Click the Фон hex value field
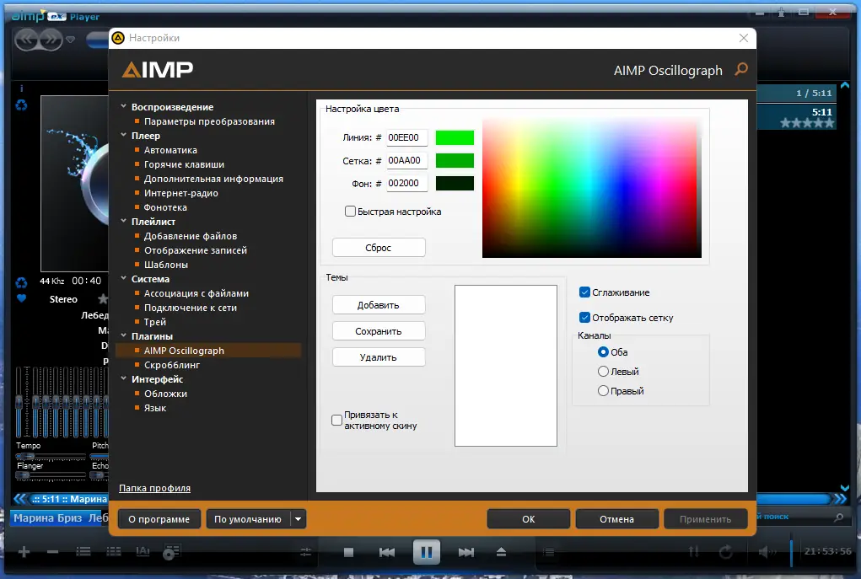This screenshot has height=579, width=861. tap(406, 183)
